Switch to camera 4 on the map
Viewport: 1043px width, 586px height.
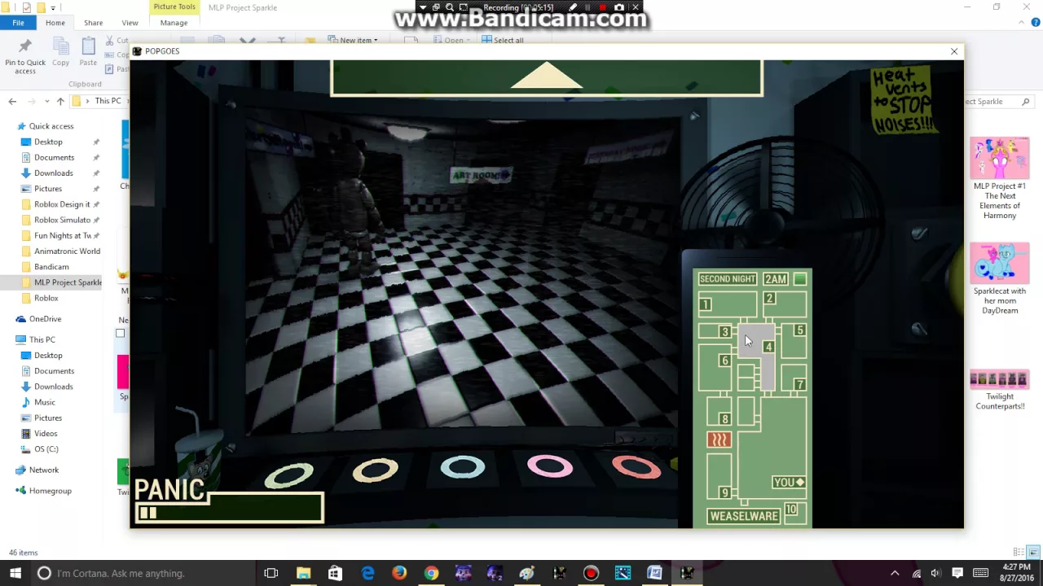768,348
